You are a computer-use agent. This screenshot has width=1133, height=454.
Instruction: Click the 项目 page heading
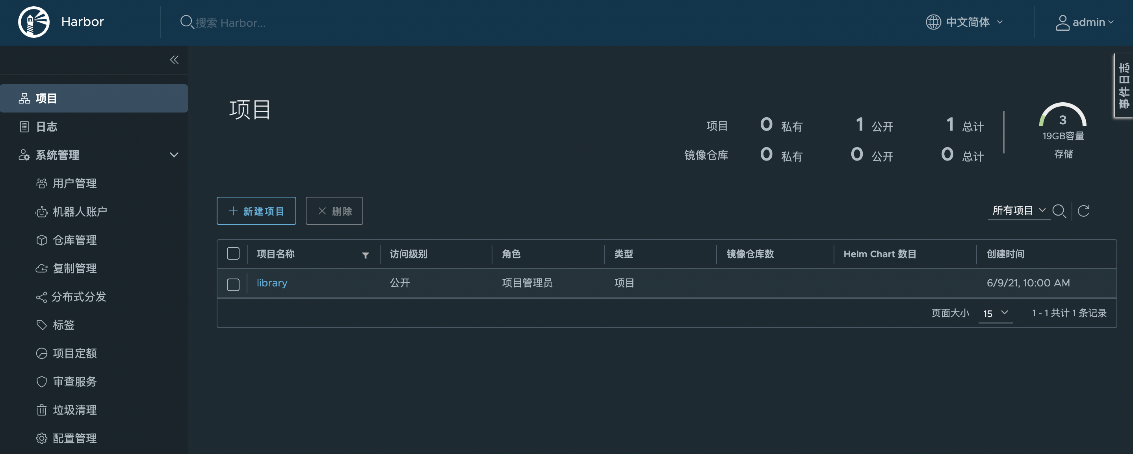249,110
